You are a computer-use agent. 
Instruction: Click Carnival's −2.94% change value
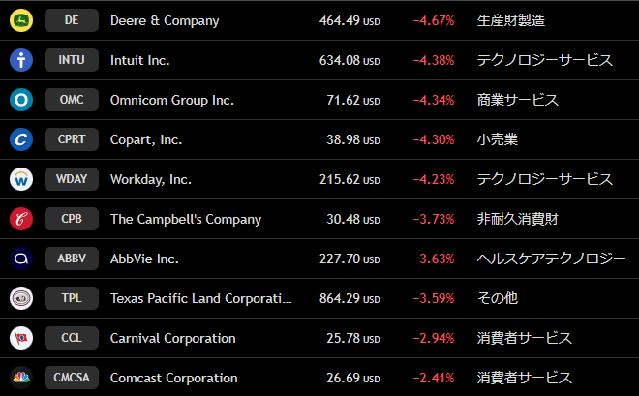(433, 338)
